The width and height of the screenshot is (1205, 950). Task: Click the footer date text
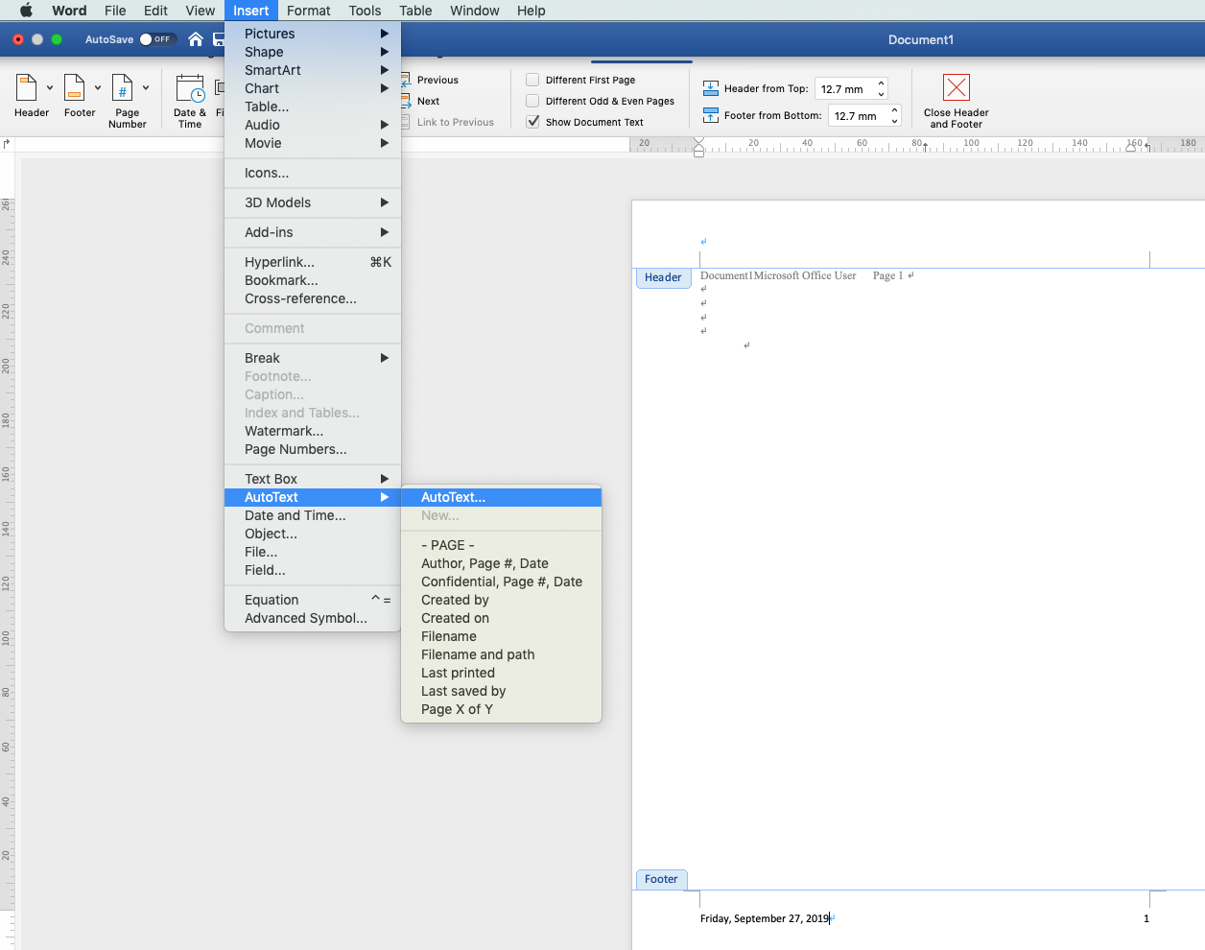point(765,918)
